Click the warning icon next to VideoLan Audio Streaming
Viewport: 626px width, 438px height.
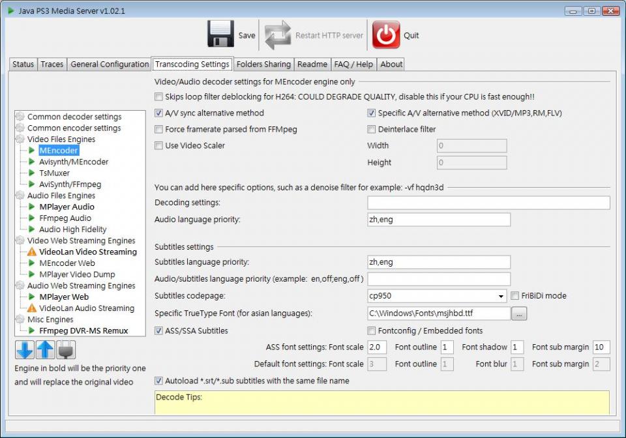[31, 308]
